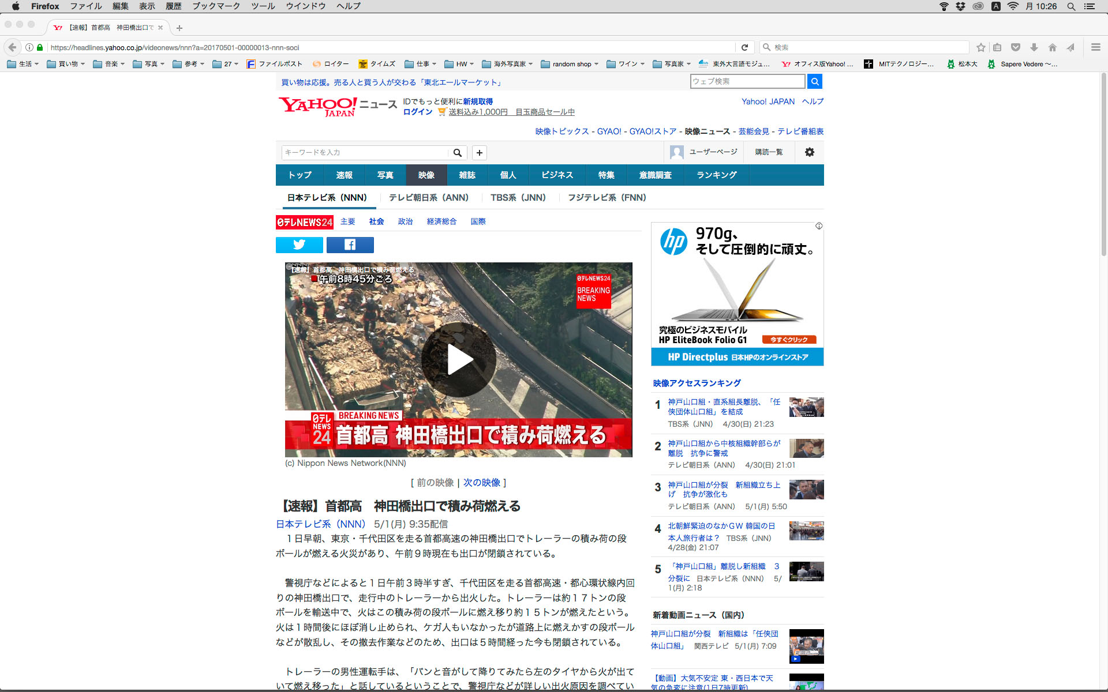Click the keyword search magnifier icon
The height and width of the screenshot is (692, 1108).
pyautogui.click(x=457, y=153)
